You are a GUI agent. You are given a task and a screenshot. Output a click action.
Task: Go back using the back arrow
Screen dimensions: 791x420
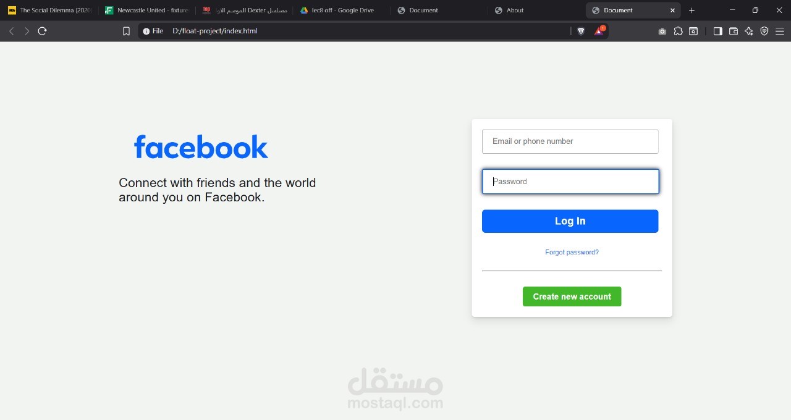[x=11, y=31]
